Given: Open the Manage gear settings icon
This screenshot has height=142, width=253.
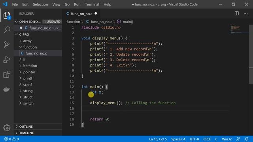Looking at the screenshot, I should pyautogui.click(x=7, y=128).
